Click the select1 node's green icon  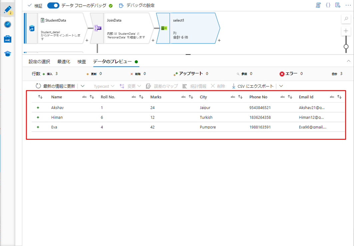coord(164,28)
